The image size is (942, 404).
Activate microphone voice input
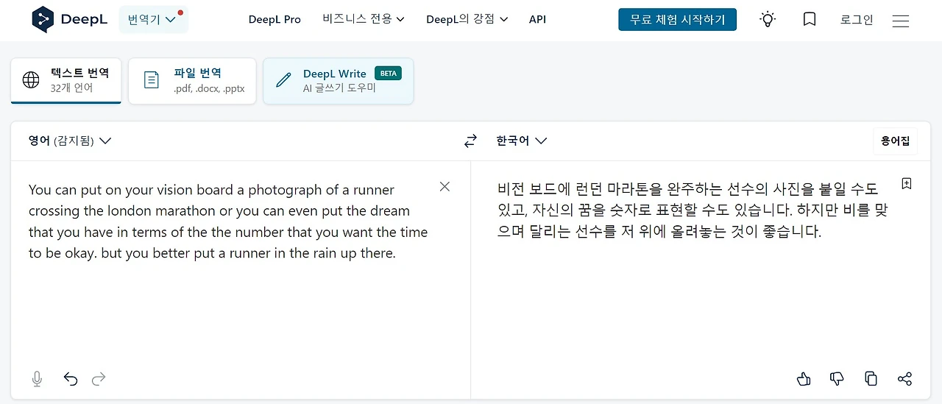(x=37, y=379)
